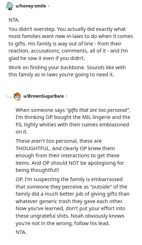Click the "When someone says" paragraph
Viewport: 142px width, 245px height.
[x=73, y=121]
